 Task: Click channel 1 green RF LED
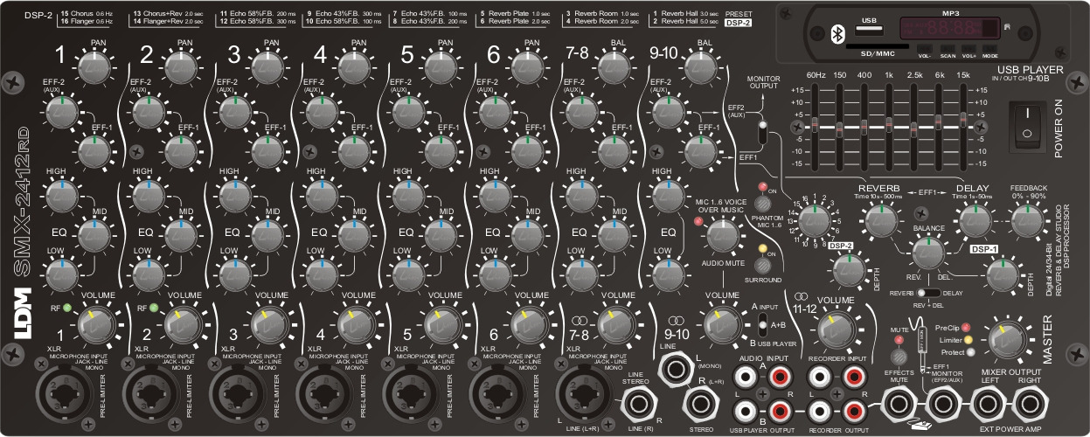pyautogui.click(x=66, y=307)
